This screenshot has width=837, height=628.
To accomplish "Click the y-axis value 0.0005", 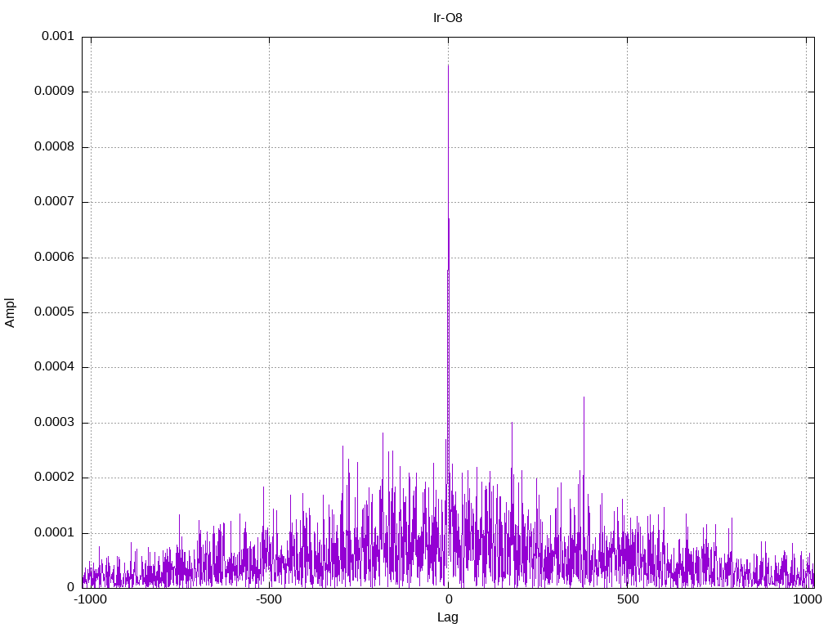I will coord(54,312).
